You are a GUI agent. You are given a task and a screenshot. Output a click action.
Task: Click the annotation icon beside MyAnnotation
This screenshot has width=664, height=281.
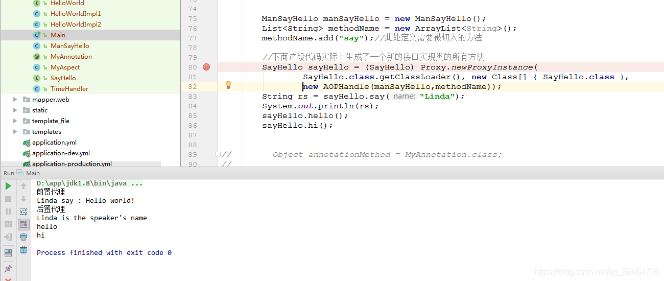[x=37, y=57]
